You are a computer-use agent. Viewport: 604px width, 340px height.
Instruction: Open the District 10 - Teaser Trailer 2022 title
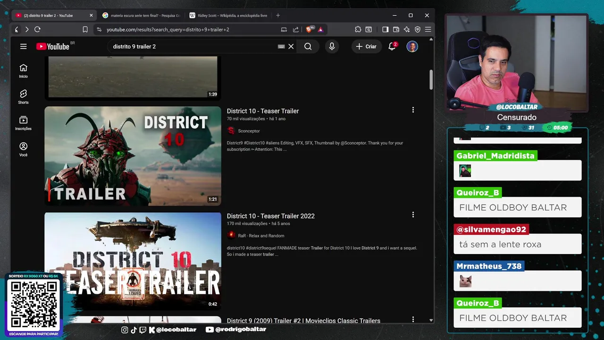[x=271, y=216]
